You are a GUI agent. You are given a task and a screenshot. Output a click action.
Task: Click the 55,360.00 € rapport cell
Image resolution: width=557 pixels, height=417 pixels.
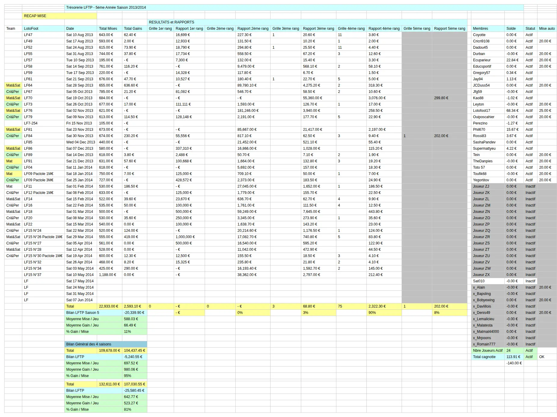pos(319,98)
